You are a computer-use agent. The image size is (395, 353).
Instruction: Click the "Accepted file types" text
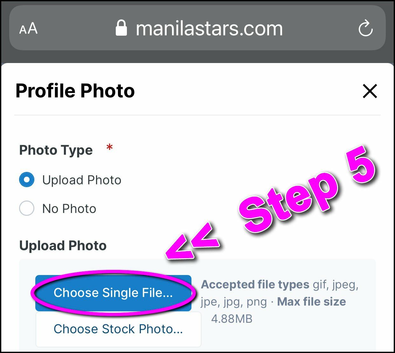coord(255,284)
